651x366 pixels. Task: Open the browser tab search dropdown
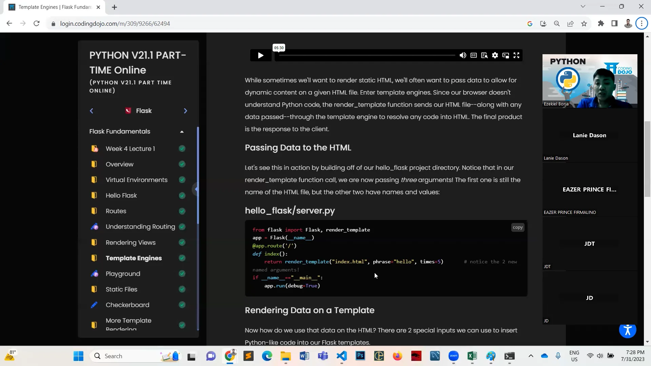[x=583, y=6]
